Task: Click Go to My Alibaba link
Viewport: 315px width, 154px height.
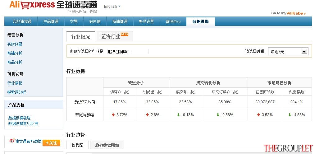Action: [x=288, y=13]
